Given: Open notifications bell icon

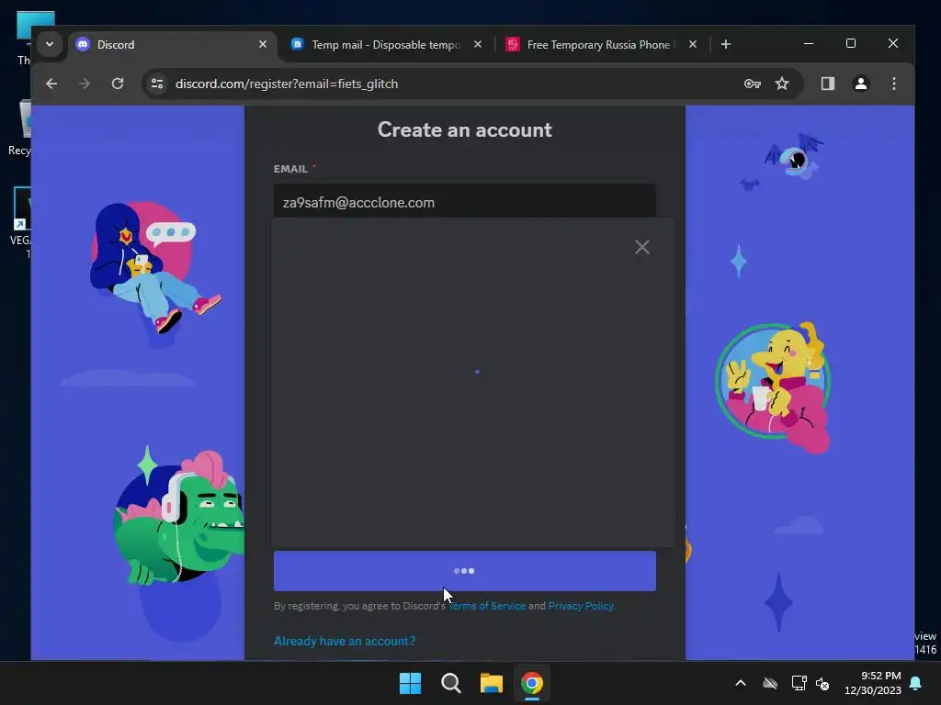Looking at the screenshot, I should 915,683.
